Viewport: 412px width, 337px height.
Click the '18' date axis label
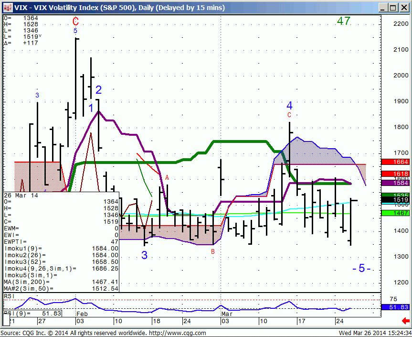point(156,321)
